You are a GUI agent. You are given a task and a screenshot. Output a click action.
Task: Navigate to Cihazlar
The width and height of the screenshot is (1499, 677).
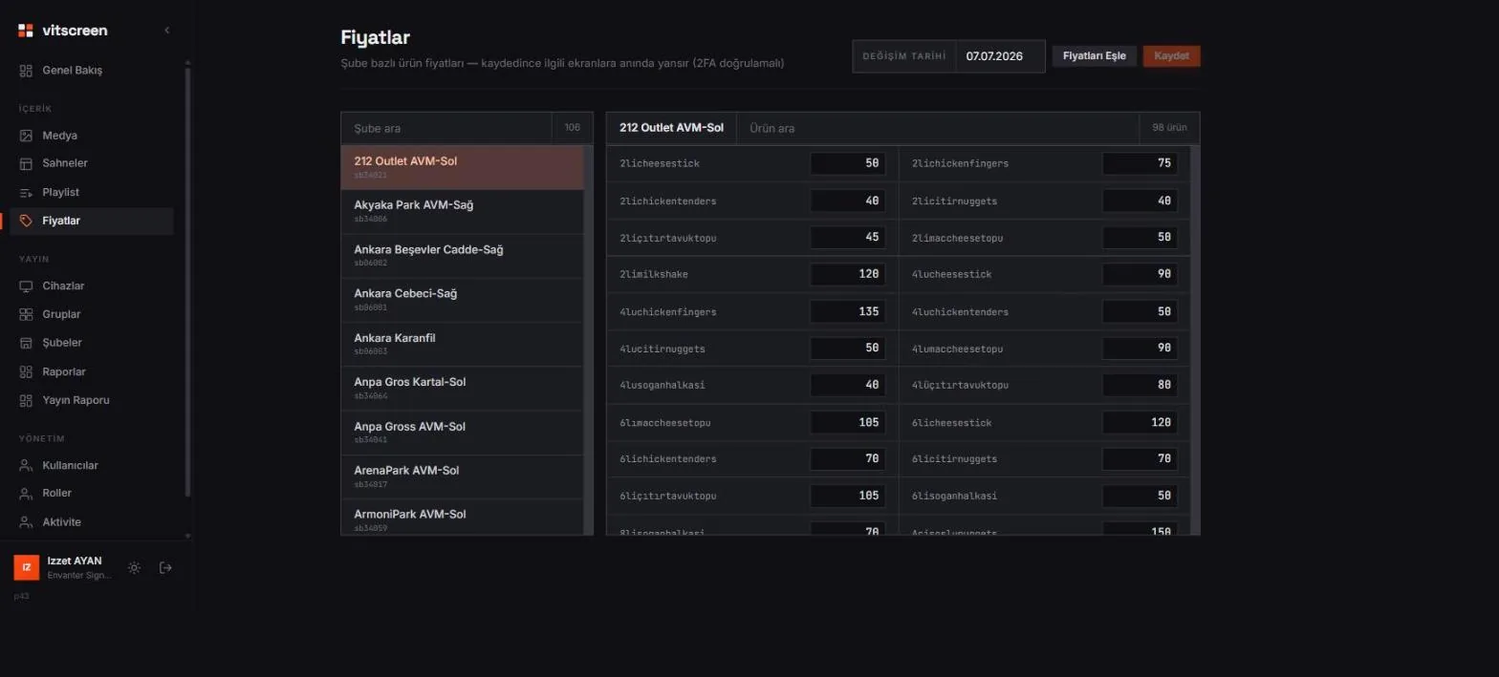[x=92, y=286]
